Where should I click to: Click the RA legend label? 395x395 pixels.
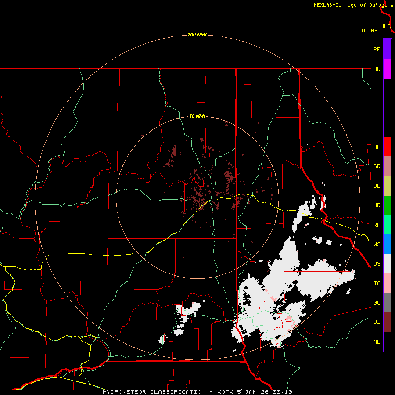(377, 225)
